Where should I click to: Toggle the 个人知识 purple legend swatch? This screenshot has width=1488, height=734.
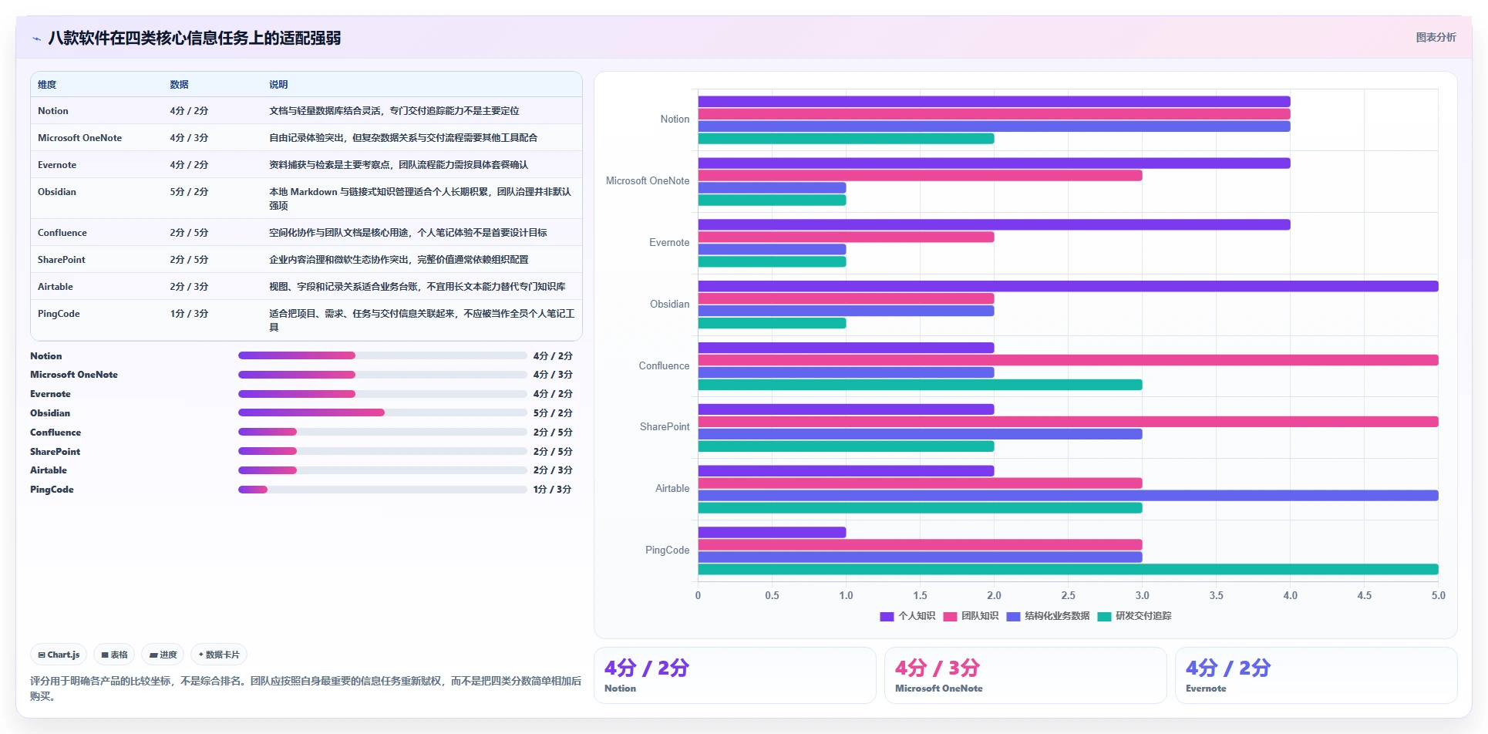pos(887,616)
